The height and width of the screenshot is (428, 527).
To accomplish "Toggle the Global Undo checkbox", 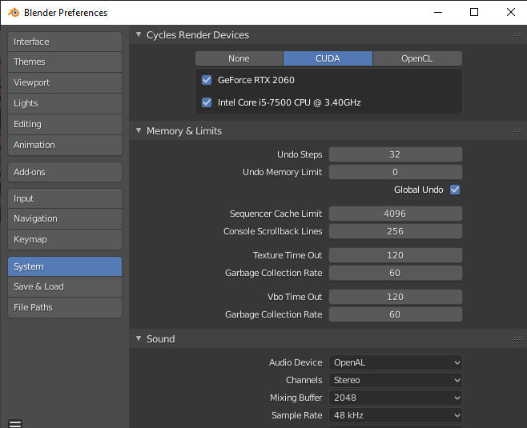I will click(455, 190).
